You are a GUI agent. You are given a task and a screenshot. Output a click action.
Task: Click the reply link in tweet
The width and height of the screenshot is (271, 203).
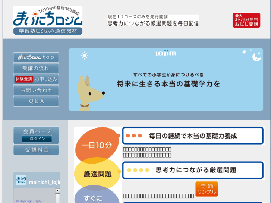coord(38,201)
